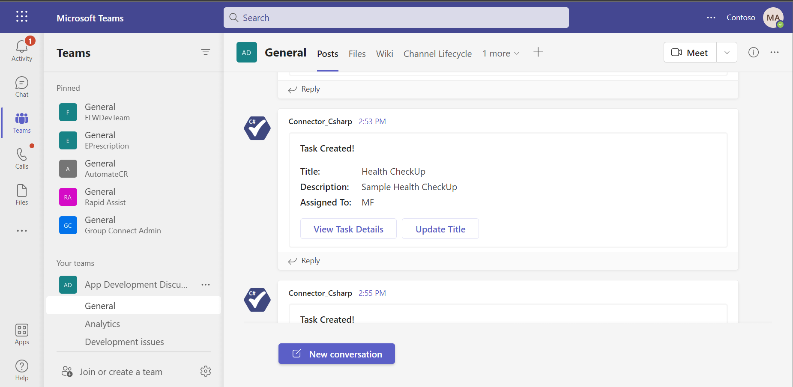The height and width of the screenshot is (387, 793).
Task: Click the 'Pinned' section label
Action: [x=68, y=88]
